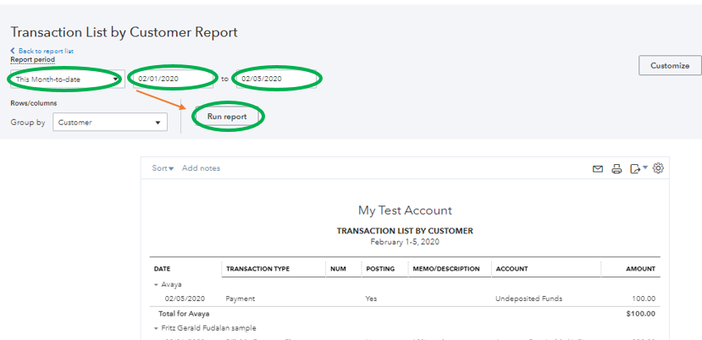Screen dimensions: 702x340
Task: Collapse the Avaya customer group
Action: (156, 285)
